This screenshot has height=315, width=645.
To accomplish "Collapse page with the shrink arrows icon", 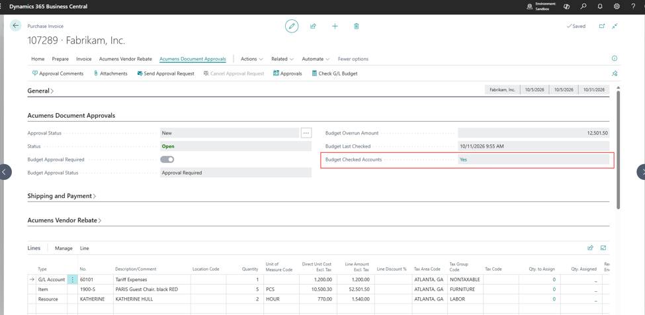I will 615,26.
